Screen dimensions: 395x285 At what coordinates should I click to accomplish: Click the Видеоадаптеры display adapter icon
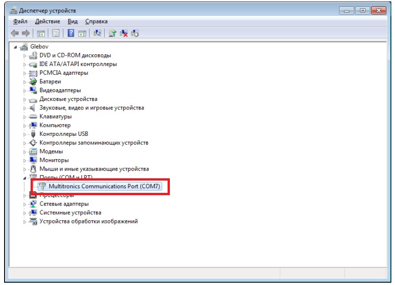pos(33,90)
